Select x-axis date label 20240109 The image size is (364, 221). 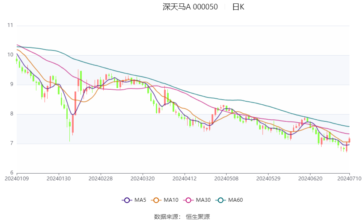[x=17, y=179]
